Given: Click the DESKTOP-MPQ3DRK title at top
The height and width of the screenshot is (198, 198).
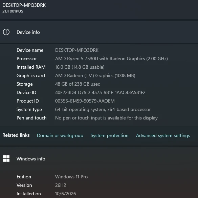Looking at the screenshot, I should pyautogui.click(x=24, y=5).
